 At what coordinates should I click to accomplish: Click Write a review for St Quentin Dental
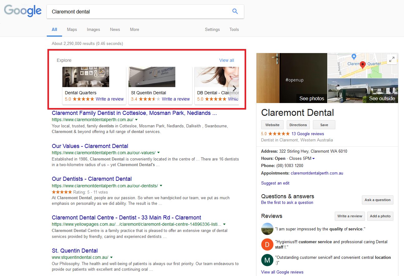tap(176, 99)
